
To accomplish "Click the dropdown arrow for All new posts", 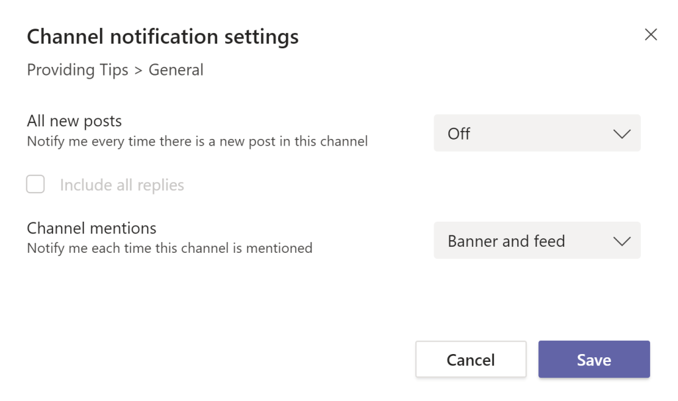I will [x=621, y=133].
